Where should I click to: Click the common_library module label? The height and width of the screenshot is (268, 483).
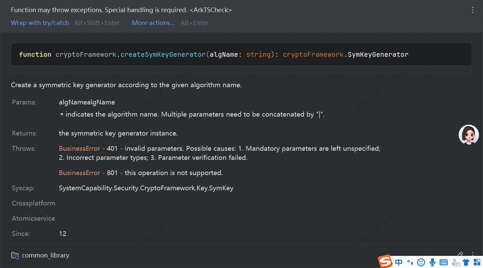(x=46, y=255)
